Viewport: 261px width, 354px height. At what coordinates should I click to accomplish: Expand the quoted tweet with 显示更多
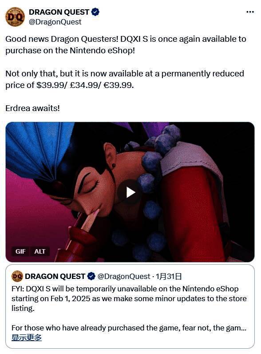click(x=27, y=338)
